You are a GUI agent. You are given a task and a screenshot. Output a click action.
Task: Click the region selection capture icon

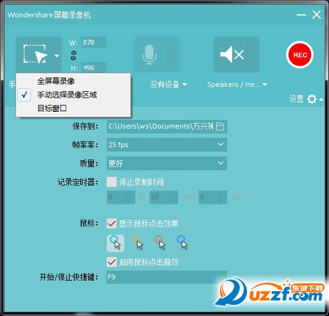point(35,54)
